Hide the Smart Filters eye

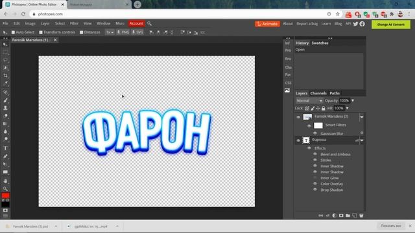(x=309, y=126)
